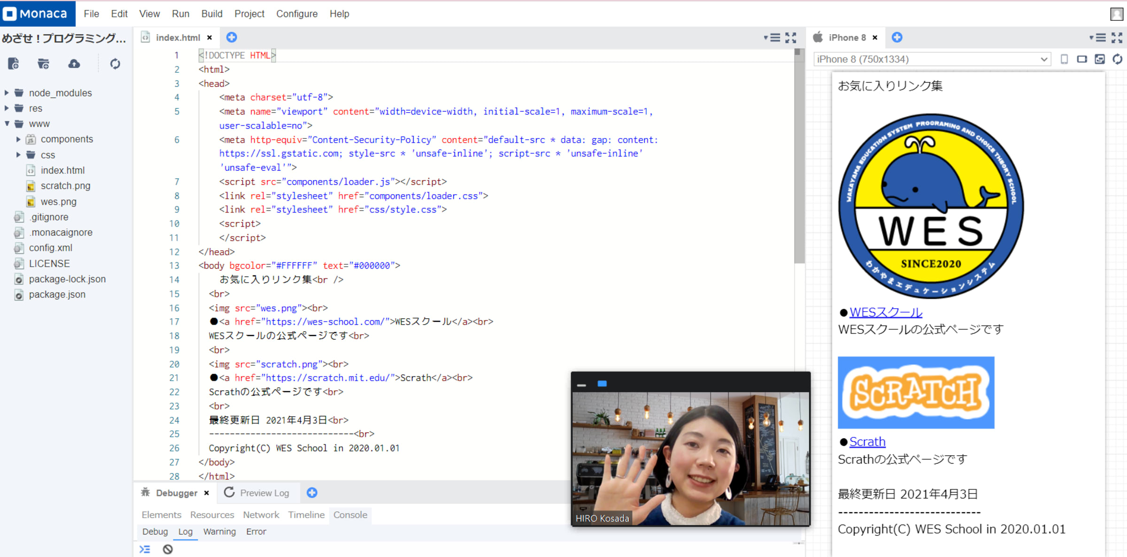Screen dimensions: 1127x557
Task: Clear the debugger console output
Action: pyautogui.click(x=168, y=549)
